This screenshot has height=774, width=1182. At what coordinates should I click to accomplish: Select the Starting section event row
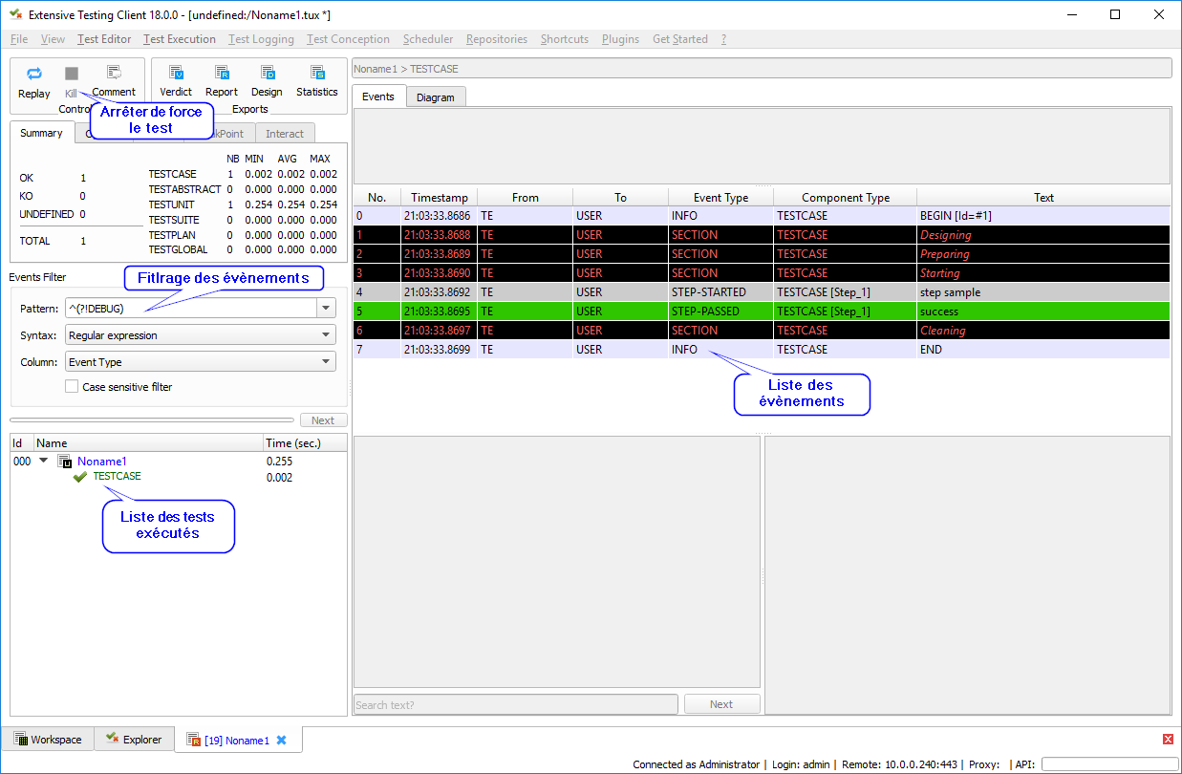762,273
